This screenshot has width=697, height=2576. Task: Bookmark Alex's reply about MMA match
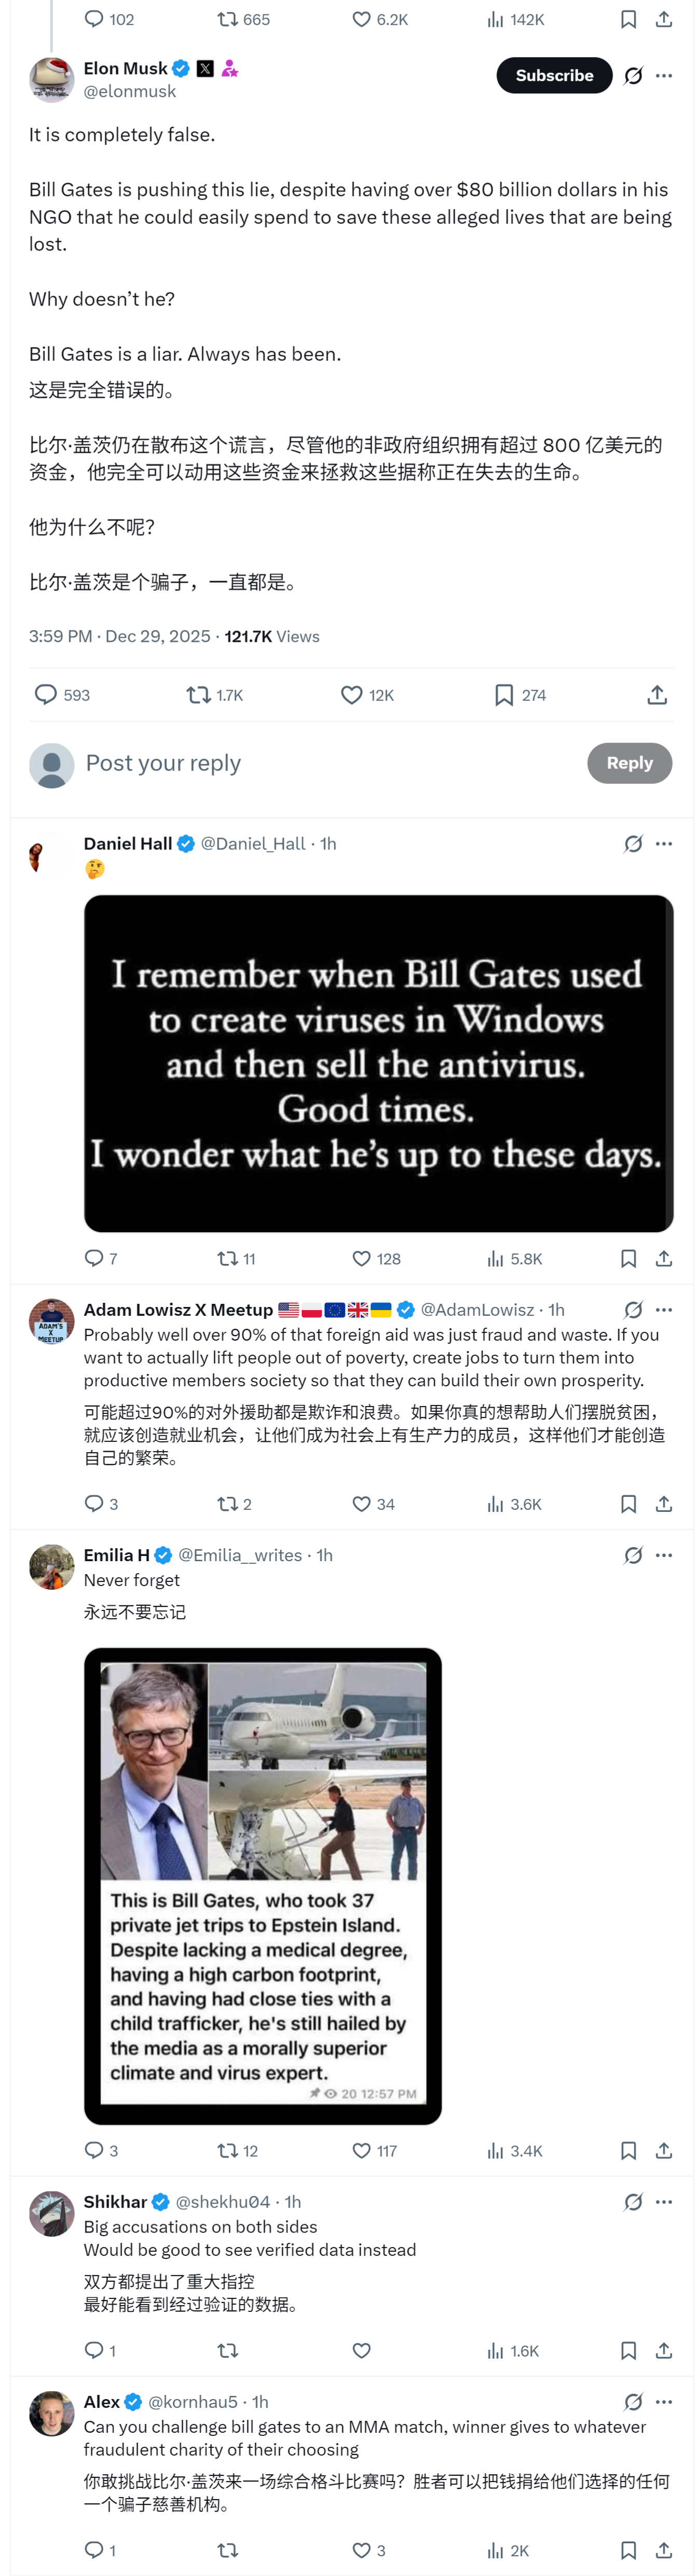628,2550
